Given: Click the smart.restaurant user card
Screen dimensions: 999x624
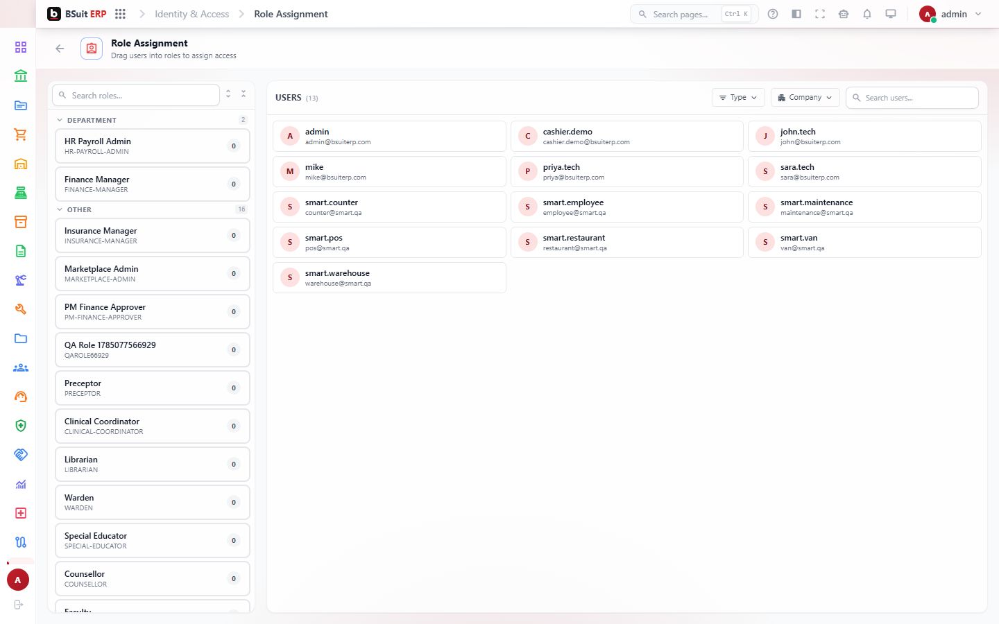Looking at the screenshot, I should 627,243.
